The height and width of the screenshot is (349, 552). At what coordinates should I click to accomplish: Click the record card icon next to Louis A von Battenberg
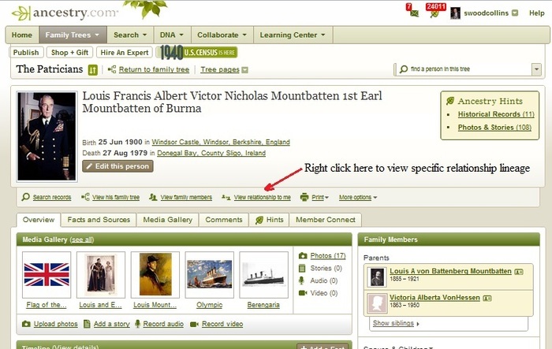coord(519,272)
